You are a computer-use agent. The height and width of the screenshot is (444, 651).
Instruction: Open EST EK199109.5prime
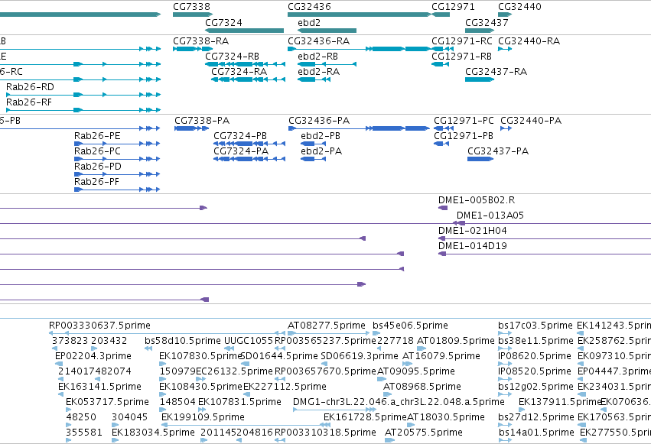203,417
